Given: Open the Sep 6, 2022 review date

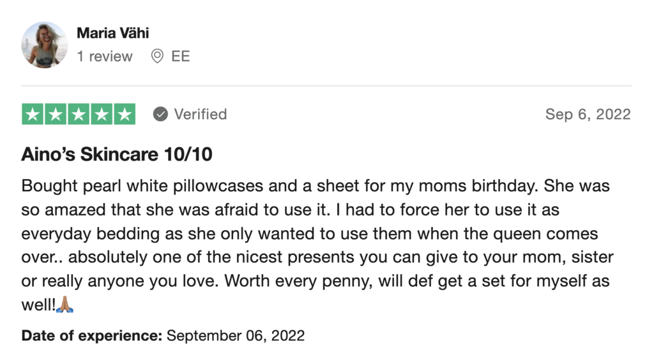Looking at the screenshot, I should (x=588, y=114).
